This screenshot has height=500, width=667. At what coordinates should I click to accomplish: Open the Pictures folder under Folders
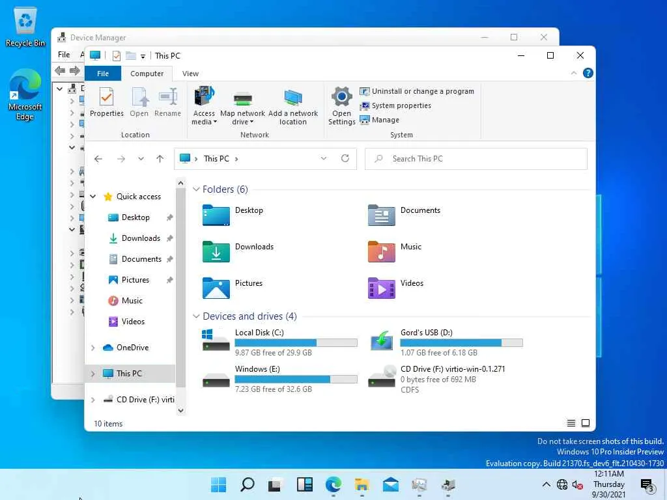233,287
